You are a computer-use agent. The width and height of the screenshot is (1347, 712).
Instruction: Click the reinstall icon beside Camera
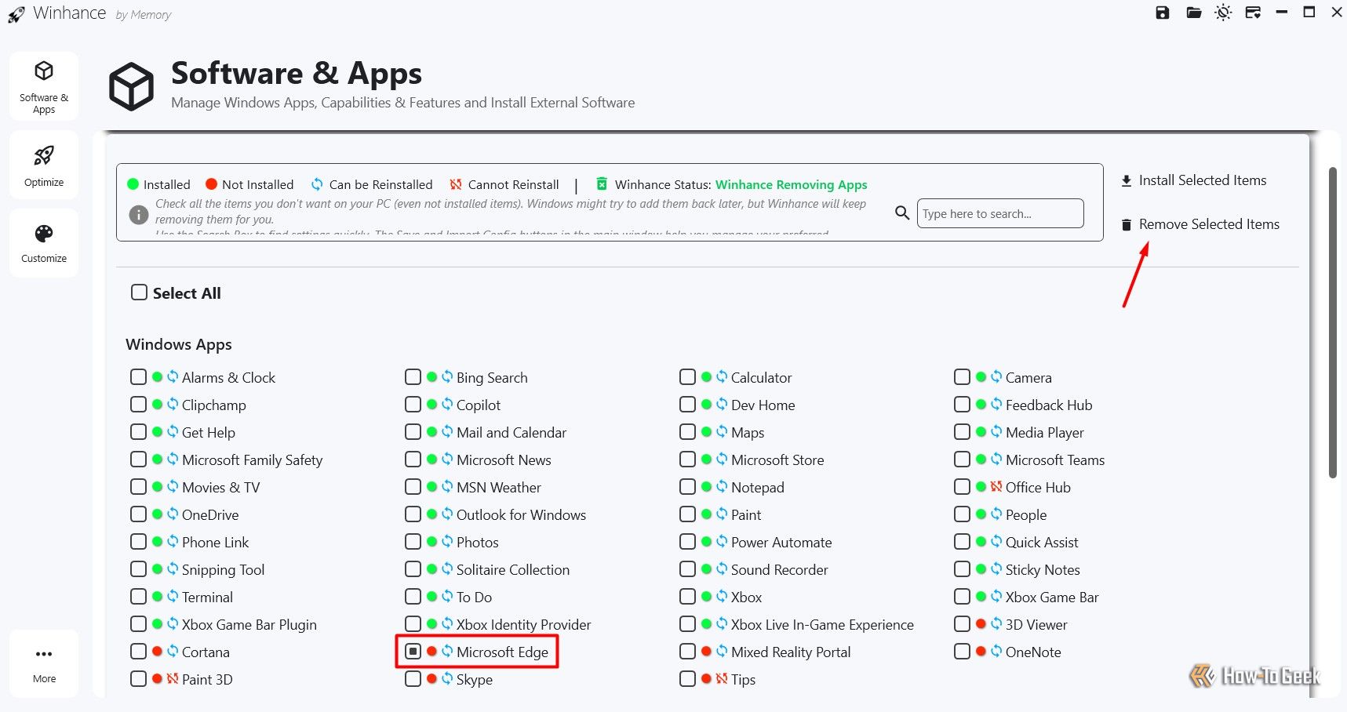tap(996, 376)
